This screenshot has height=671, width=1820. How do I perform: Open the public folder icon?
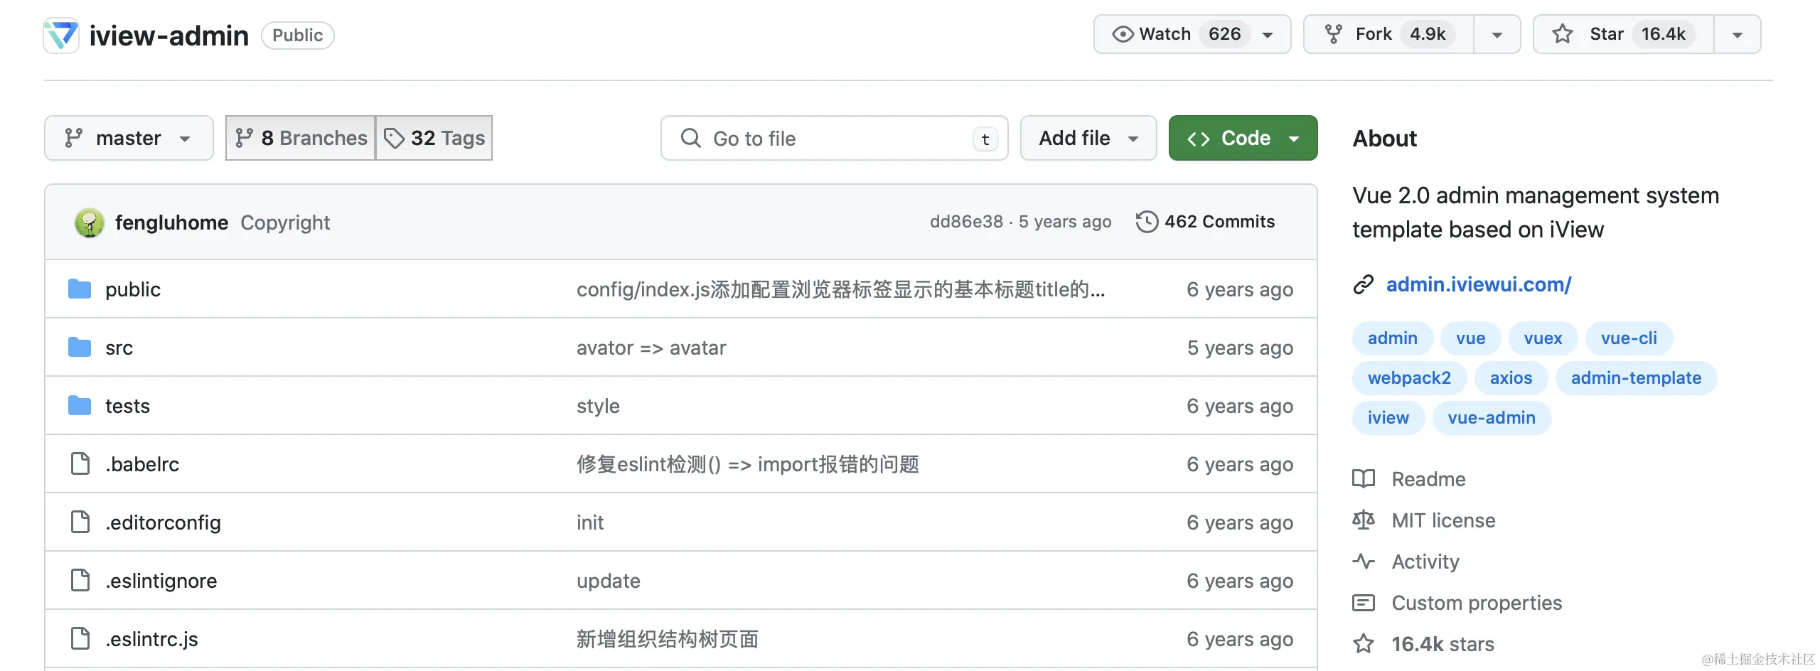(x=80, y=289)
